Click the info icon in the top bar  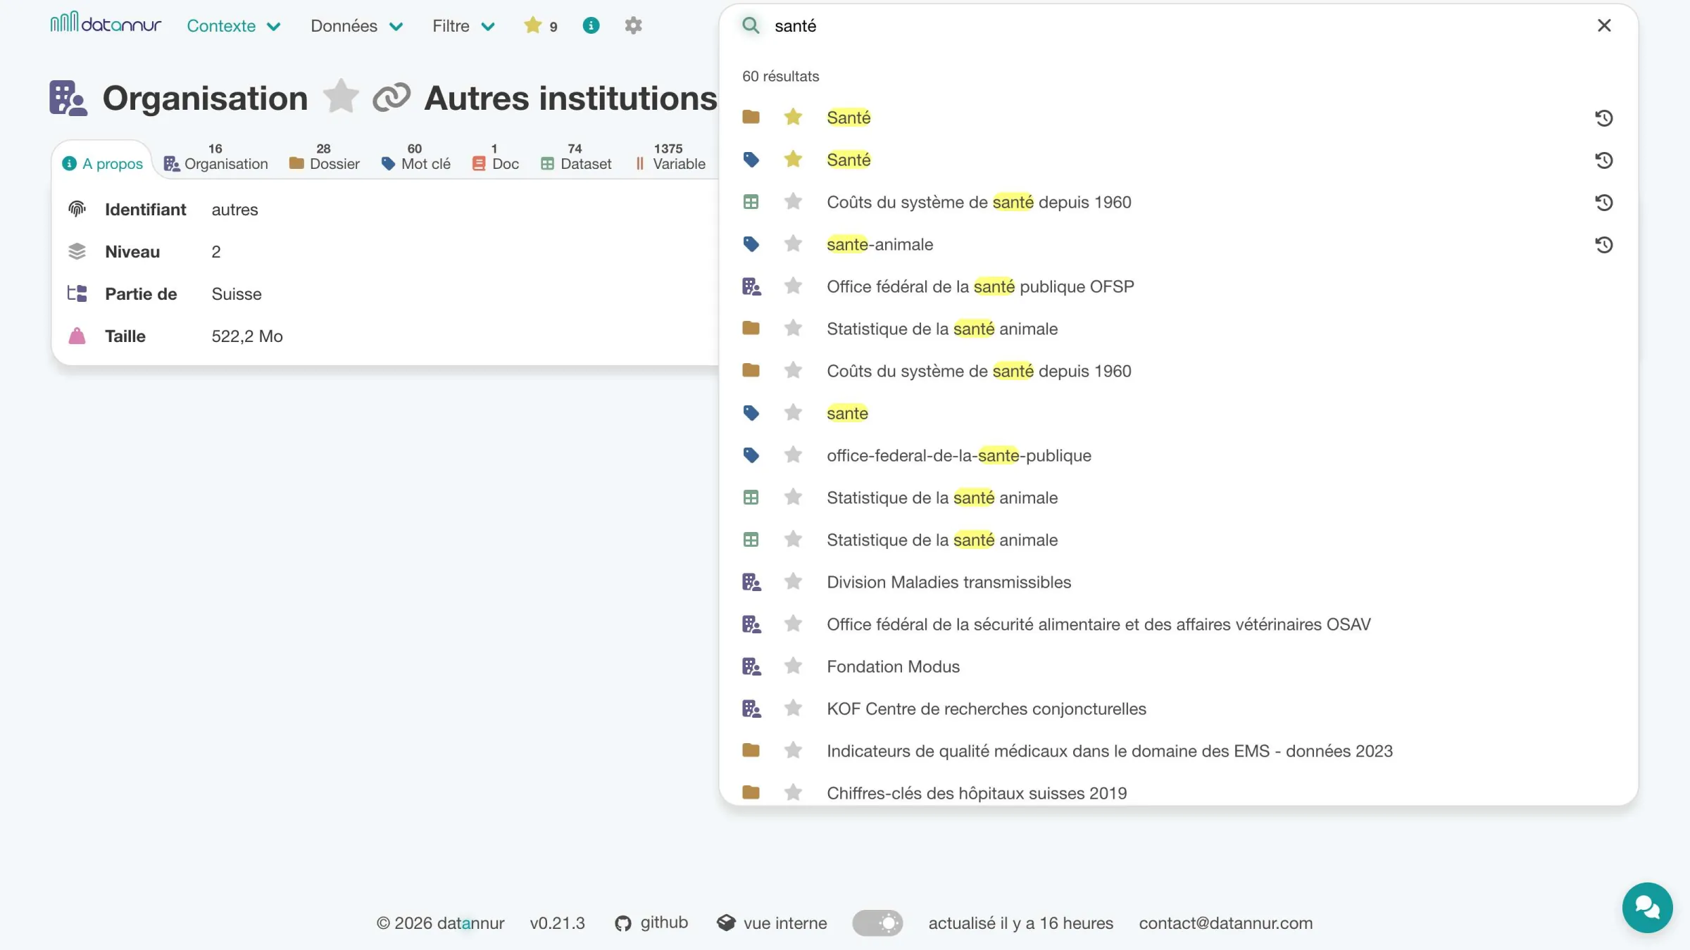pos(591,25)
